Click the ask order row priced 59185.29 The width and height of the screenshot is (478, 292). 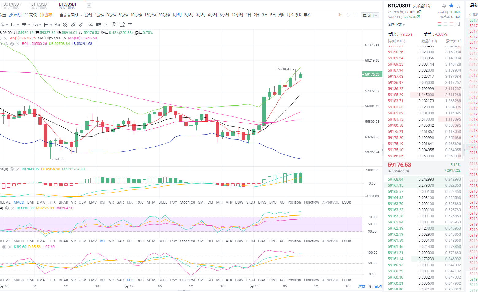[x=424, y=95]
